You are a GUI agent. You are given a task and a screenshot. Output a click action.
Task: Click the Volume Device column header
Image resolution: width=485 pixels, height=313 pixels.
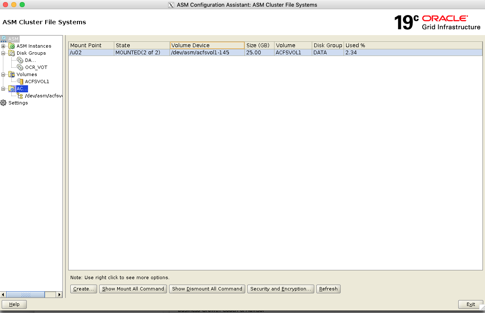click(x=207, y=46)
